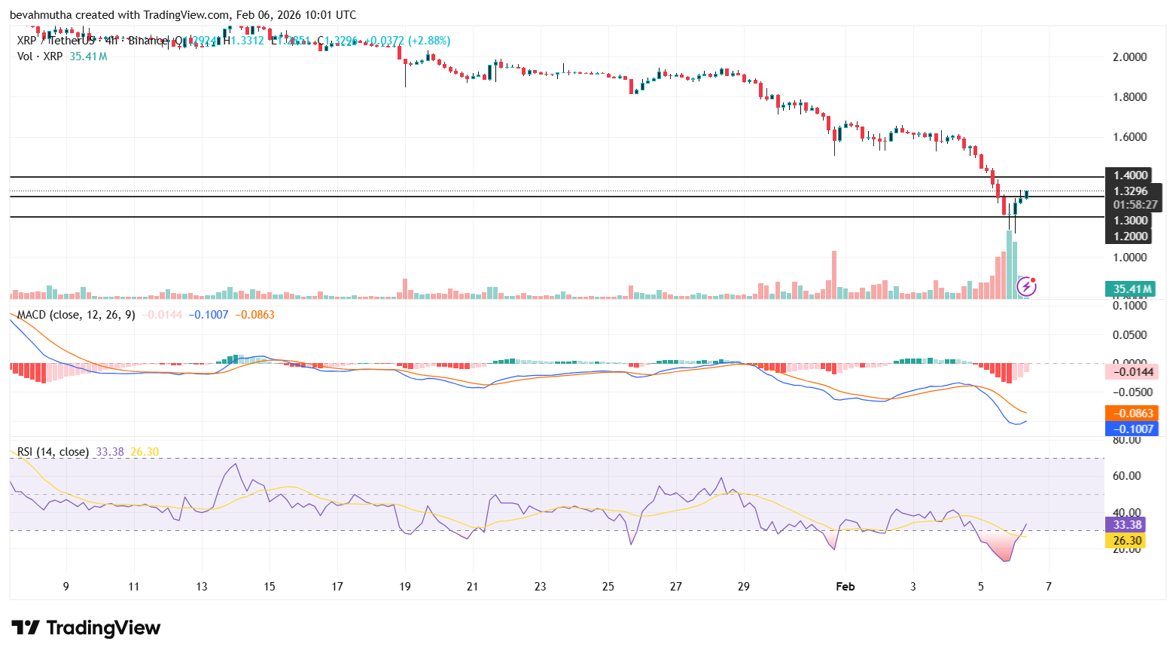Click the current price tag 1.3296
This screenshot has height=656, width=1176.
[x=1132, y=191]
